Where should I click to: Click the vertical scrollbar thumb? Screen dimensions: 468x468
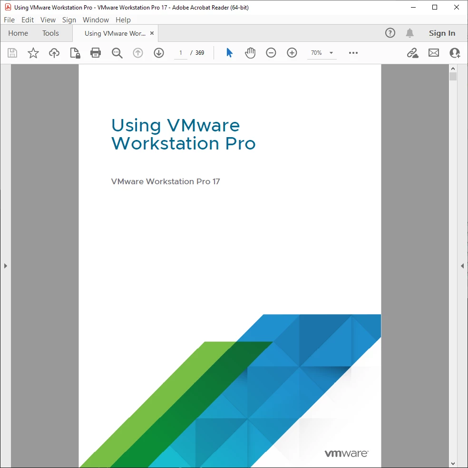point(453,77)
